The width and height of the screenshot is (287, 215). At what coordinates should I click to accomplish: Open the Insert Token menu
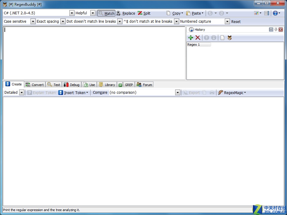pyautogui.click(x=73, y=93)
